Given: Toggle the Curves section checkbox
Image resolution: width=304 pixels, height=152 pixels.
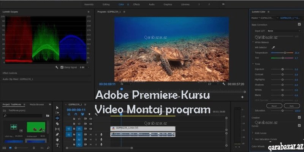Looking at the screenshot, I should point(299,125).
